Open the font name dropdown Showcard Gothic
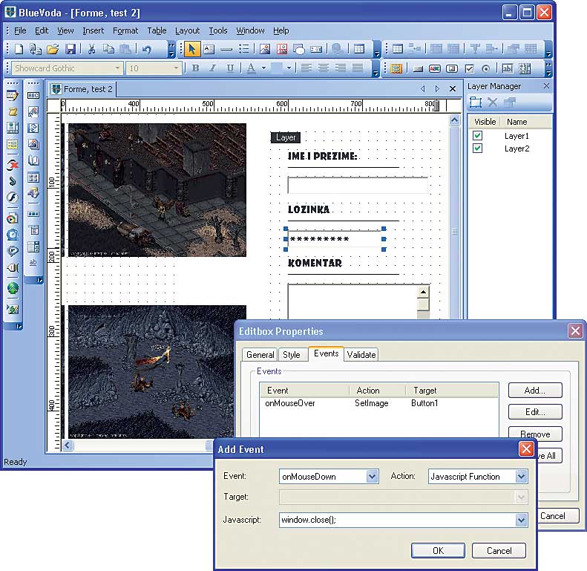The height and width of the screenshot is (571, 587). [x=117, y=68]
